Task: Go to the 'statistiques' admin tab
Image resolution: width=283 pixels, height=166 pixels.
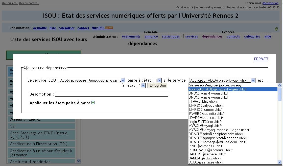Action: pos(171,36)
